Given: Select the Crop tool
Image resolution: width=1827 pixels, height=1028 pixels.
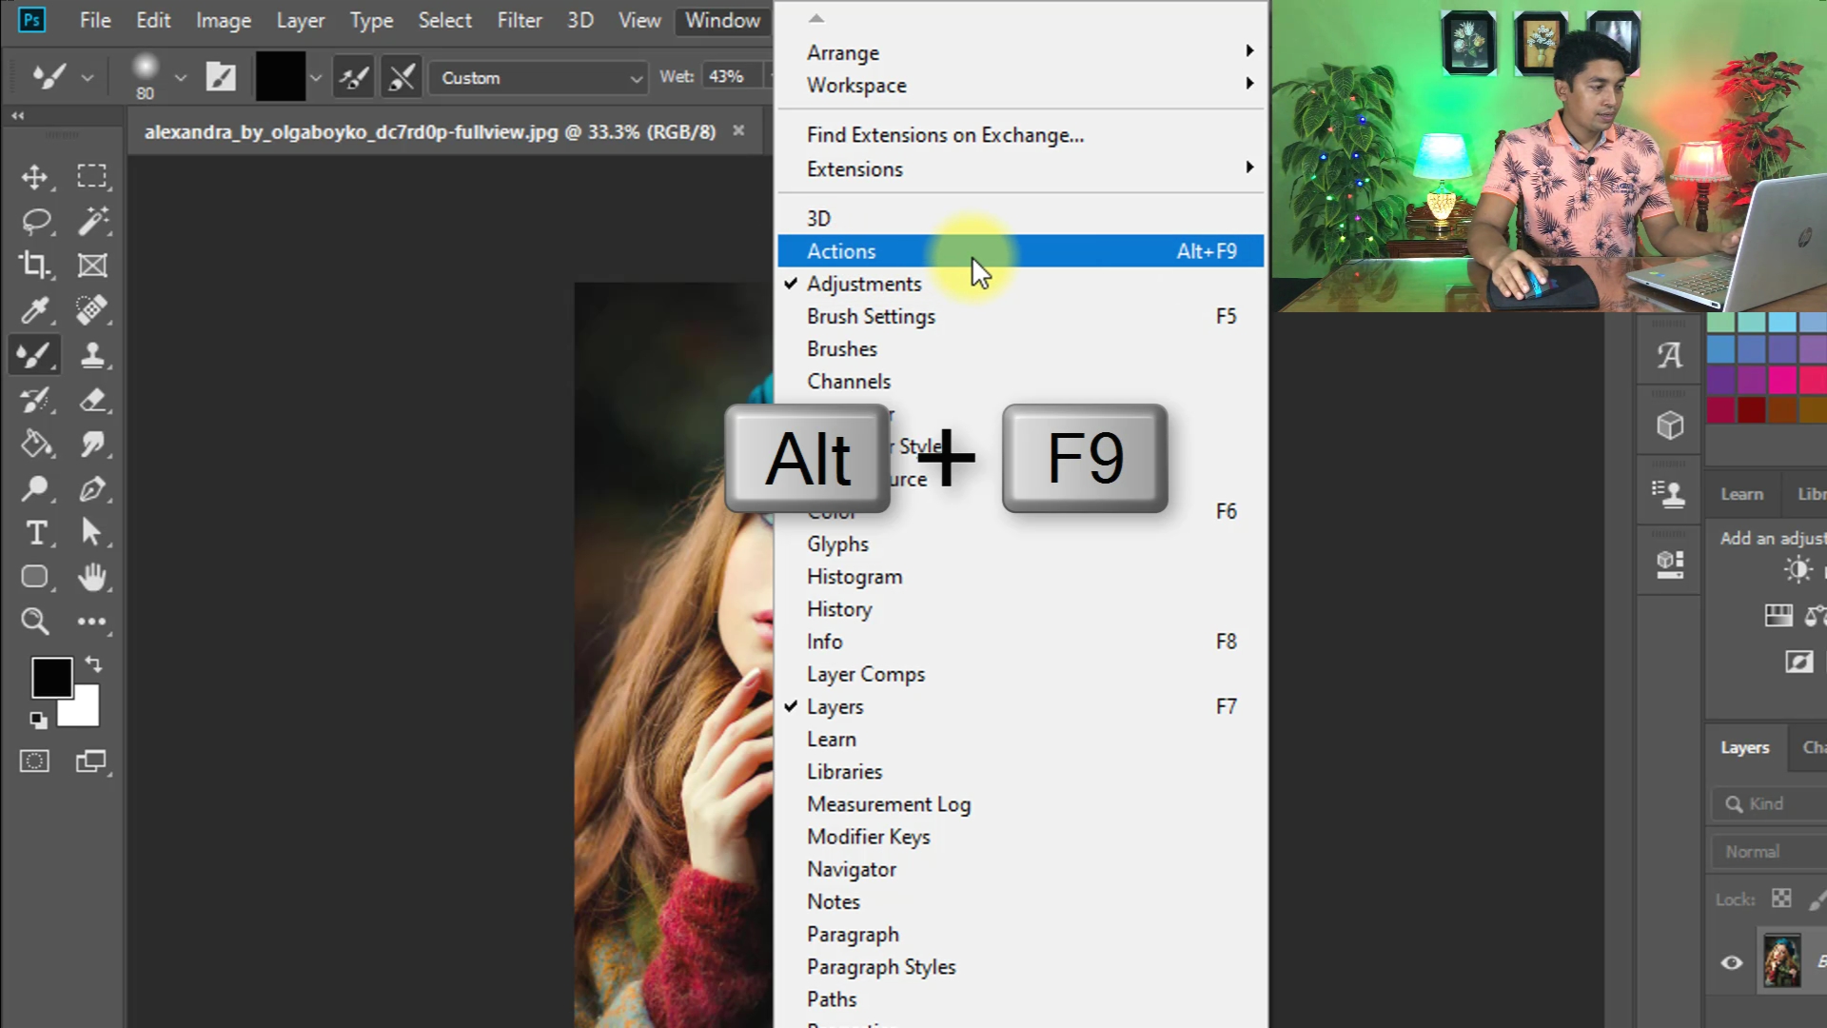Looking at the screenshot, I should coord(35,266).
